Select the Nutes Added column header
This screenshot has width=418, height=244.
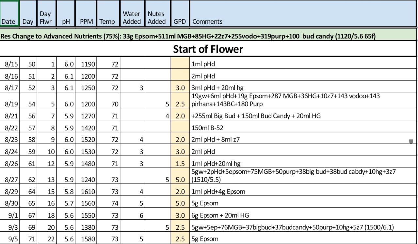(x=157, y=14)
